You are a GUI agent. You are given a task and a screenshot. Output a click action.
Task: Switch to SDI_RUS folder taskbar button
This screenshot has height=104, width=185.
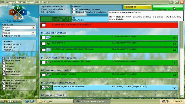pos(55,101)
